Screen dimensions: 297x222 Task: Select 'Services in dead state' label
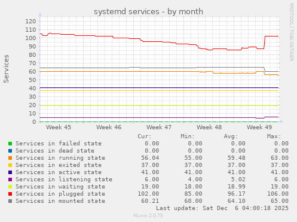coord(55,151)
